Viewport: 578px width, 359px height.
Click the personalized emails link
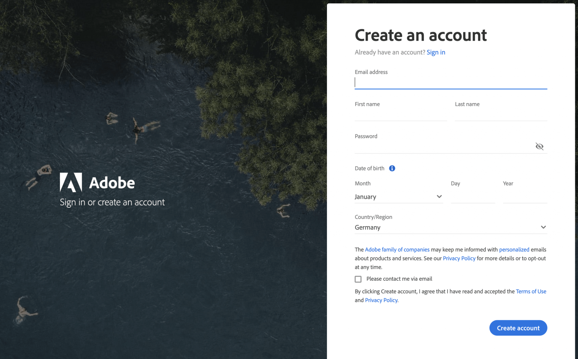pos(514,249)
